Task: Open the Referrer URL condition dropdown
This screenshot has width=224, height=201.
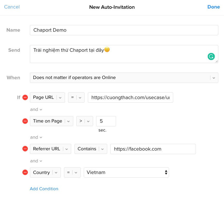Action: click(x=51, y=149)
